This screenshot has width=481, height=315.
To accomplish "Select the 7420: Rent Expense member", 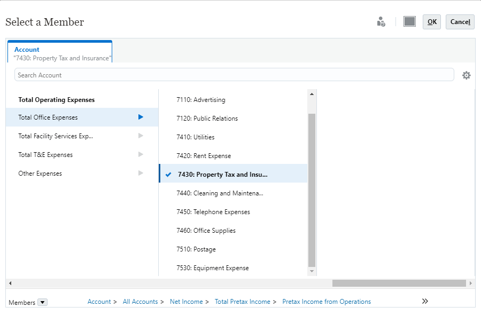I will point(204,156).
